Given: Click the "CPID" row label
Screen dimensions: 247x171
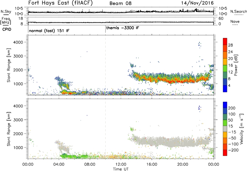Looking at the screenshot, I should 7,29.
